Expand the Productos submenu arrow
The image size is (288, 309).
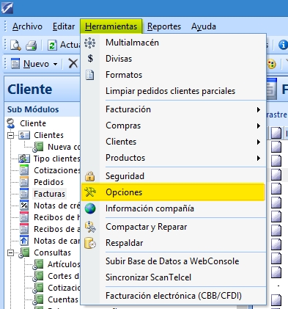[x=259, y=158]
